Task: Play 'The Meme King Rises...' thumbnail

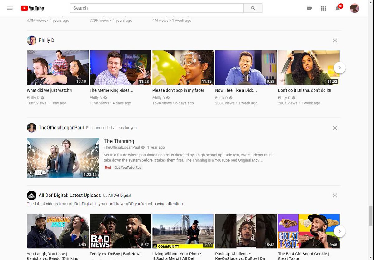Action: point(121,68)
